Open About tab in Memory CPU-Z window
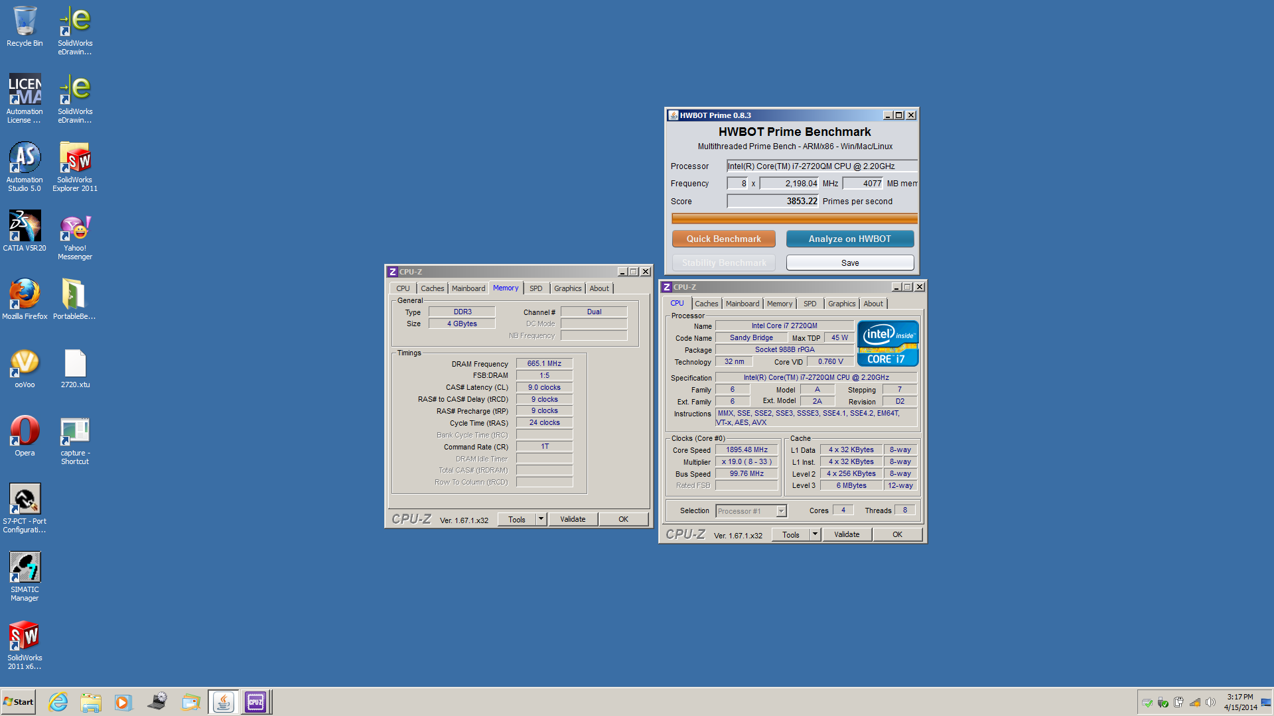The image size is (1274, 716). [x=599, y=288]
